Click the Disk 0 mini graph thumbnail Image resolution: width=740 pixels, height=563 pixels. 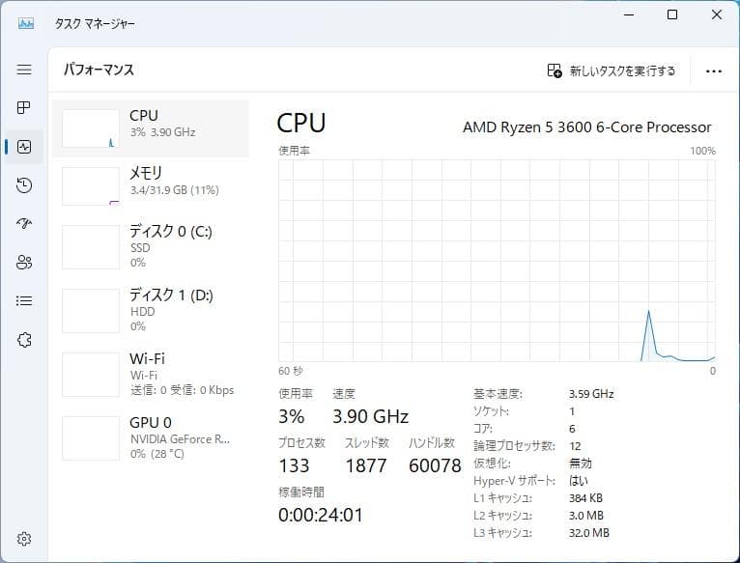(x=91, y=247)
